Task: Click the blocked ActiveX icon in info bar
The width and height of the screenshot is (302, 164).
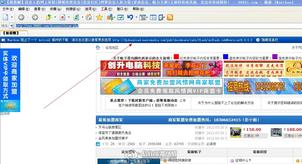Action: coord(4,40)
